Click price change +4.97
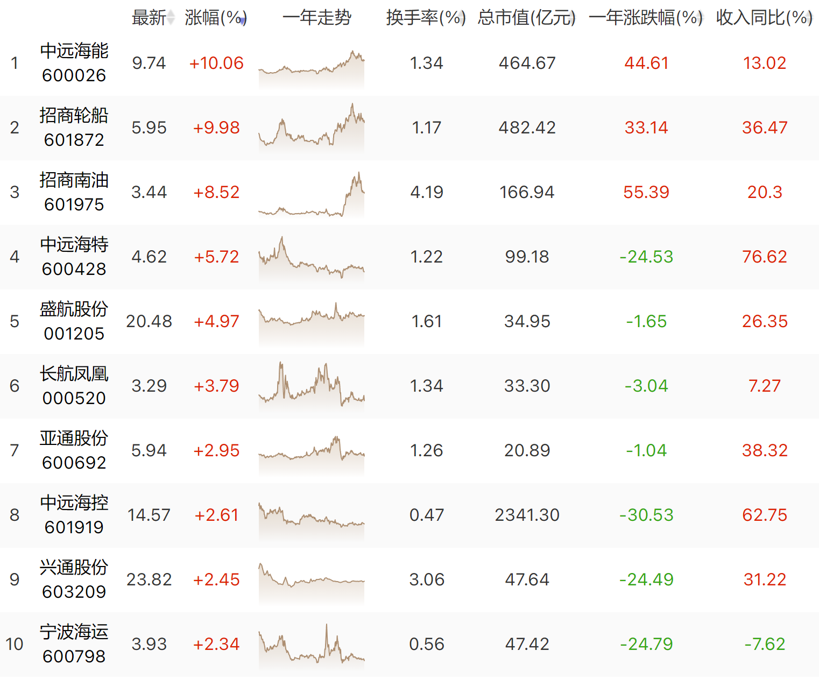Screen dimensions: 819x679 pyautogui.click(x=216, y=321)
